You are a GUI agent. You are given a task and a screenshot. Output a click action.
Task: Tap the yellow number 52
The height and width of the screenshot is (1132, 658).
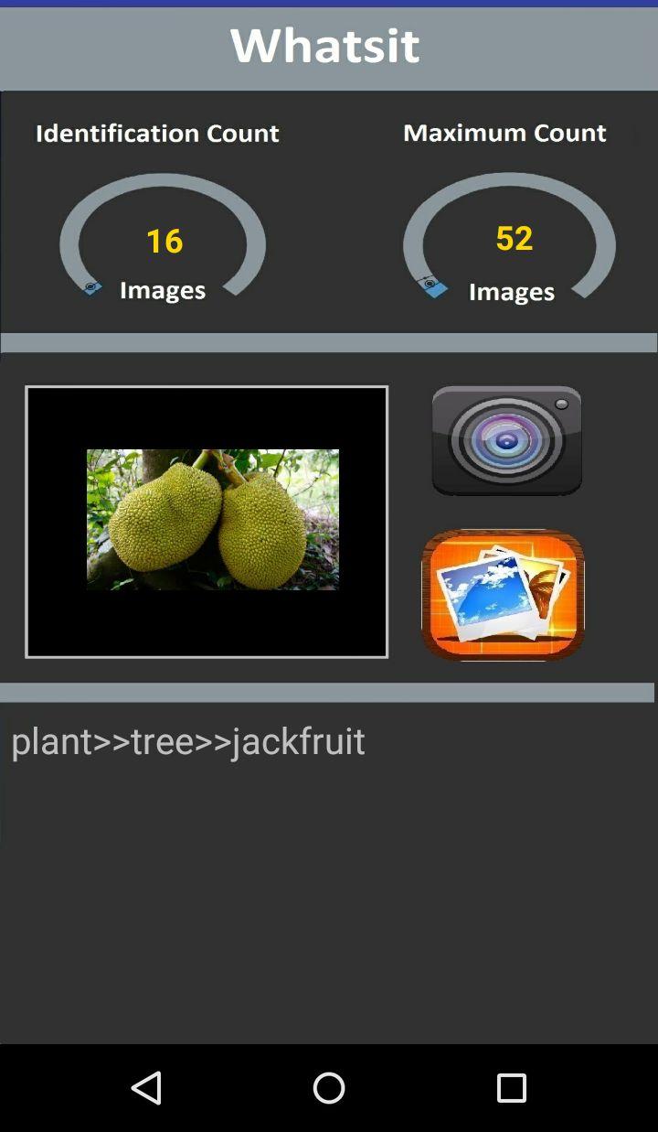tap(514, 239)
